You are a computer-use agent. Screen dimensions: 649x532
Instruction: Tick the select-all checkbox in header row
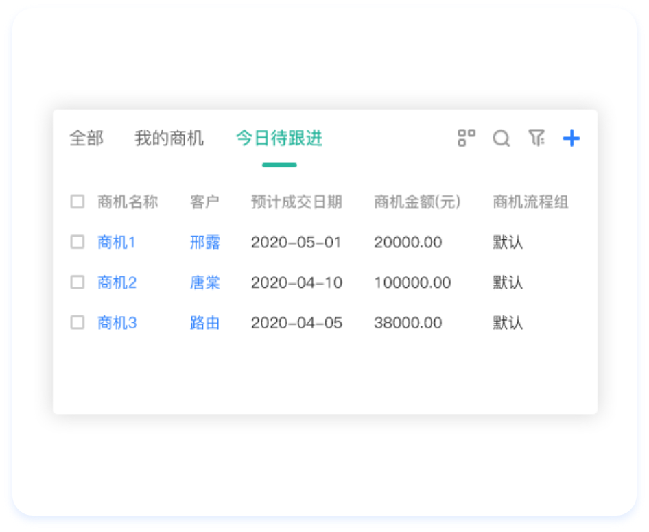point(78,202)
